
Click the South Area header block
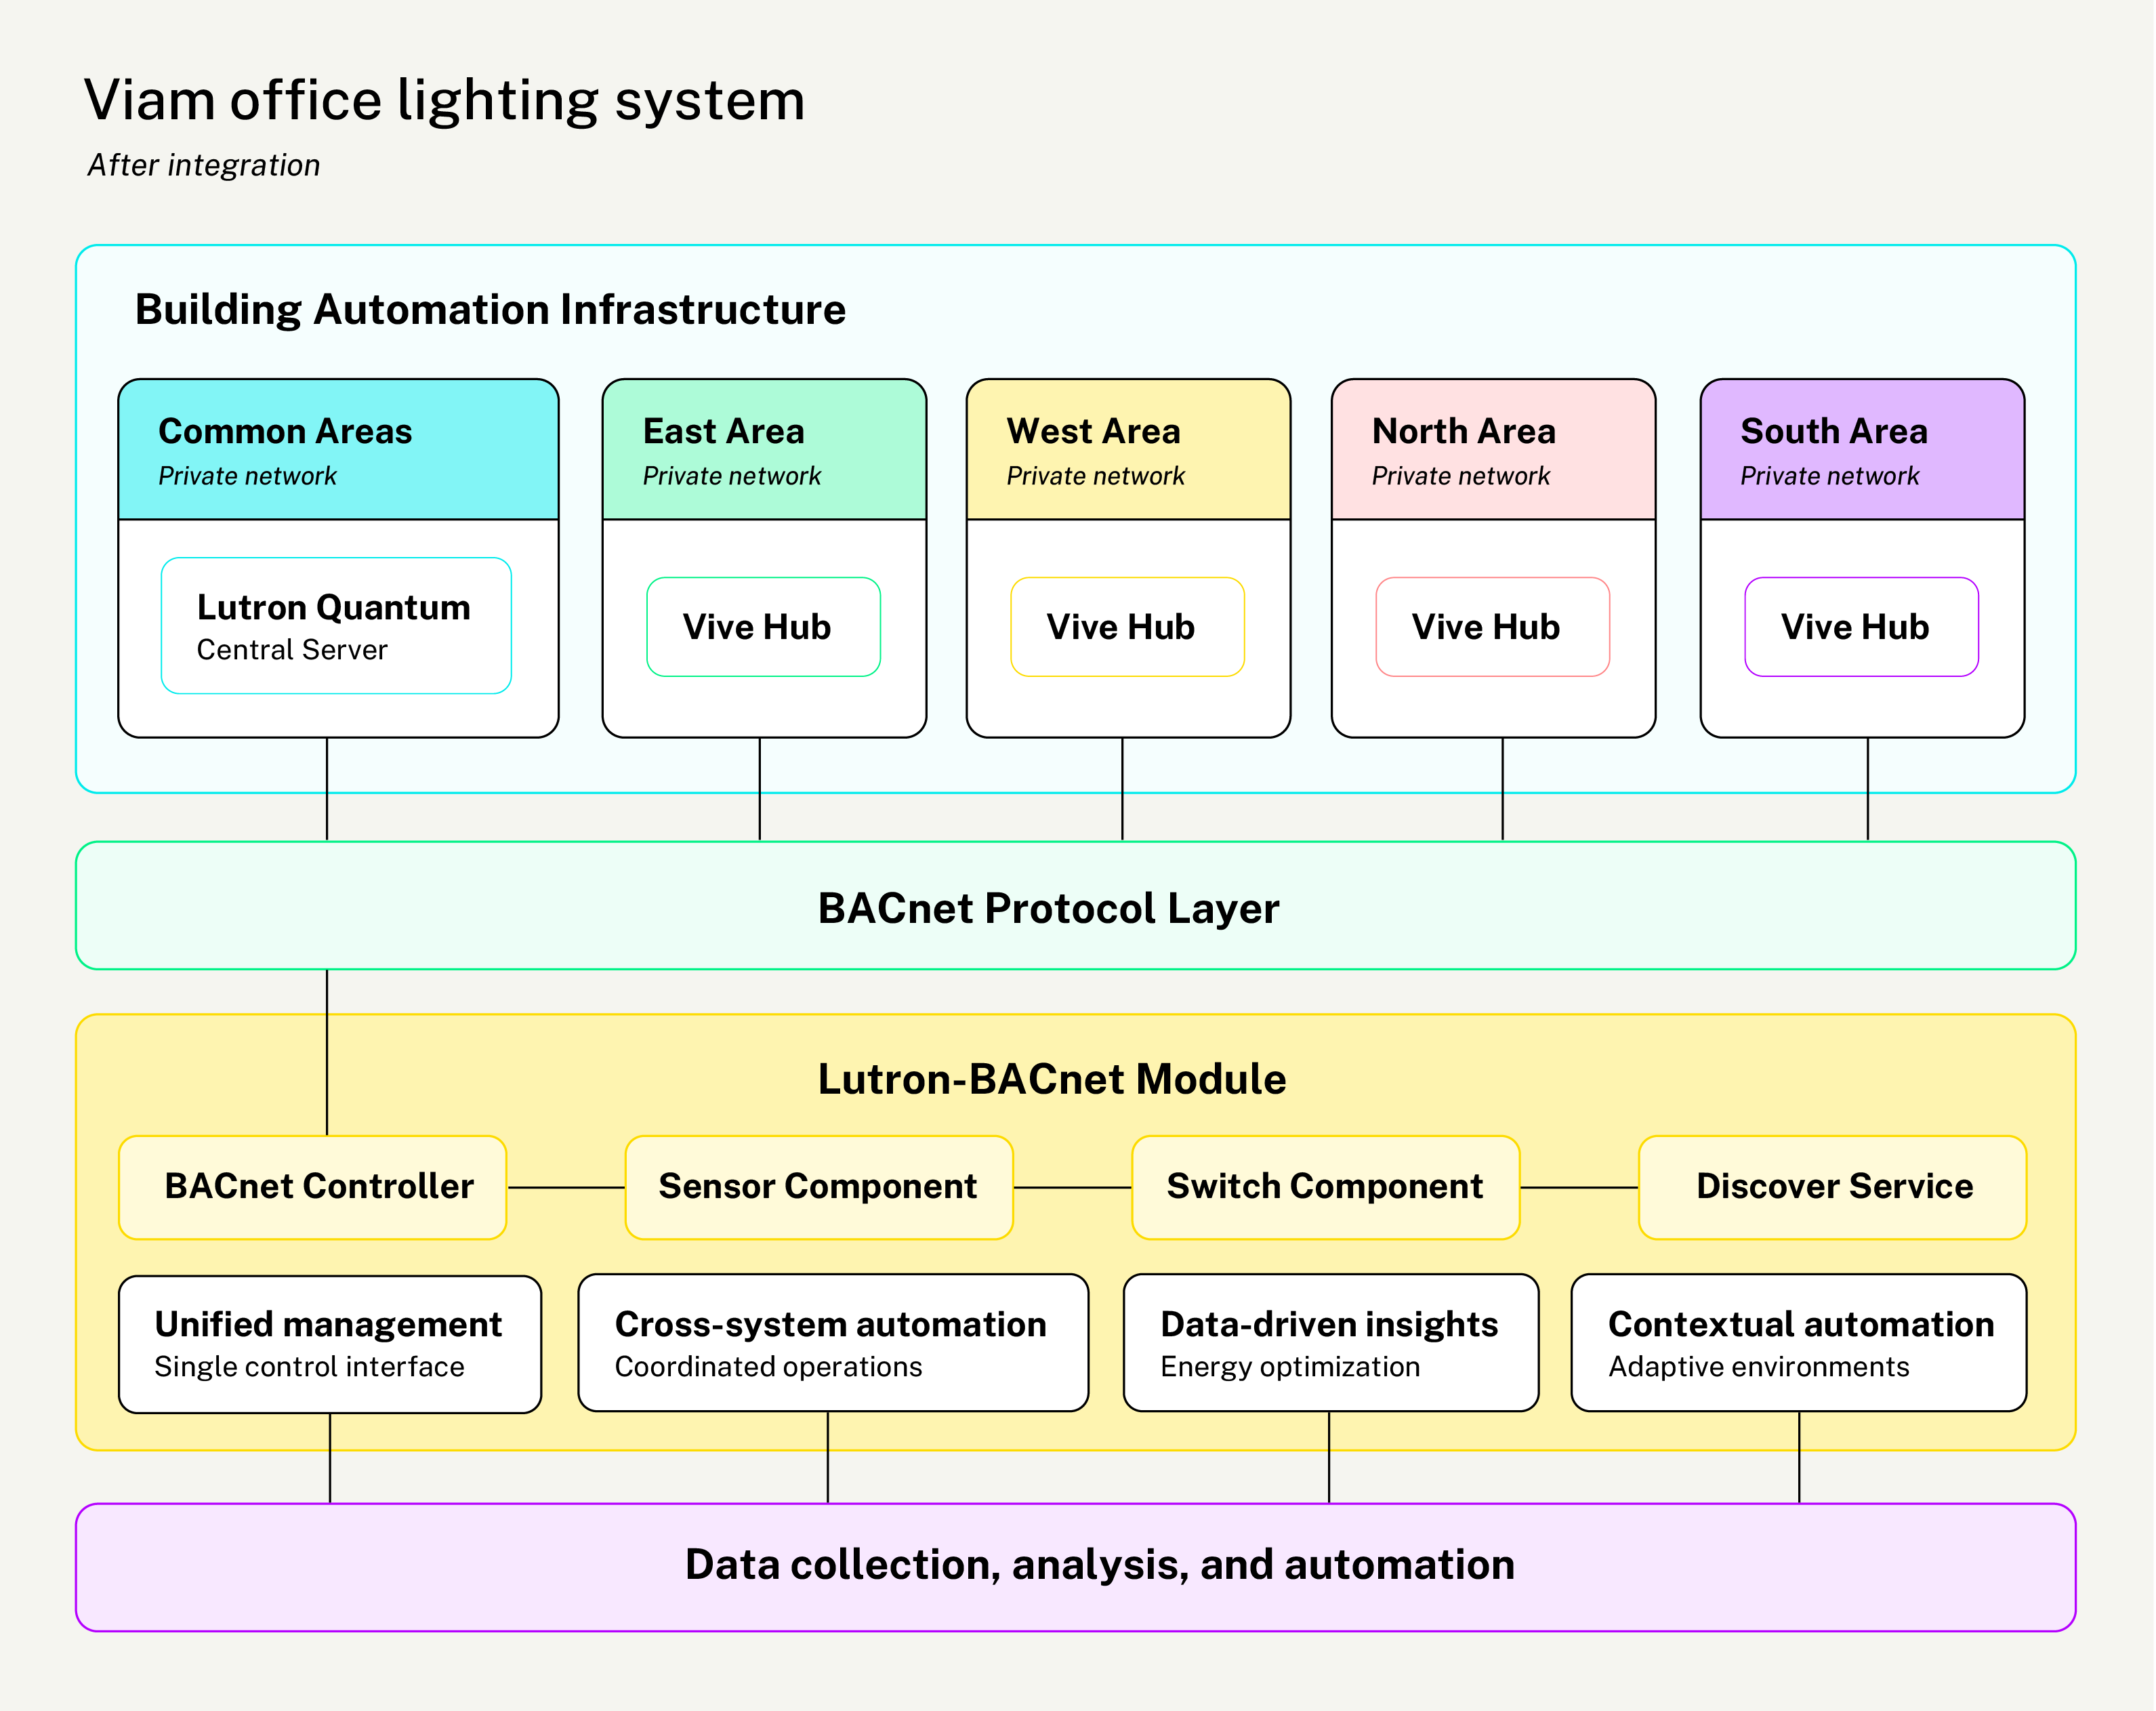[x=1862, y=449]
